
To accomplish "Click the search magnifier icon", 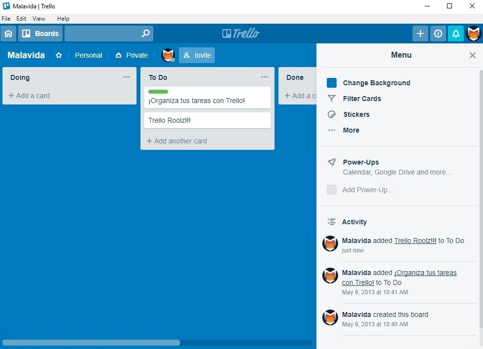I will (146, 33).
